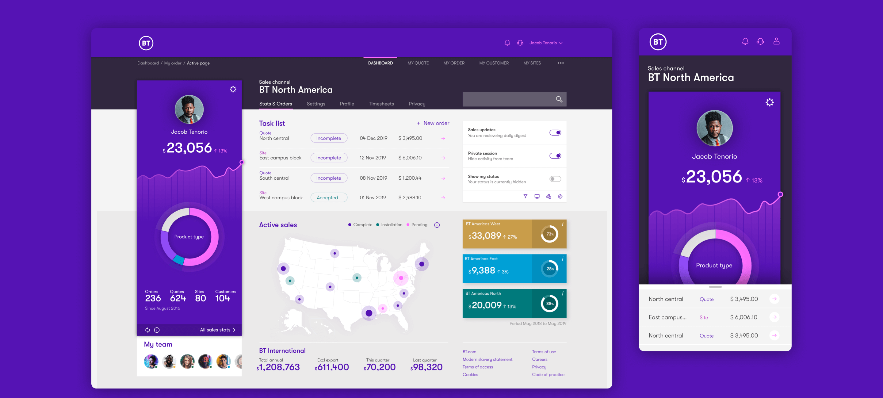The image size is (883, 398).
Task: Open the Modern slavery statement link
Action: 487,359
